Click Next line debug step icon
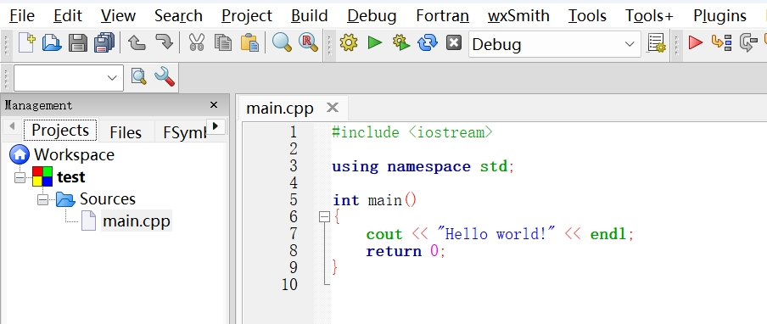 tap(748, 42)
